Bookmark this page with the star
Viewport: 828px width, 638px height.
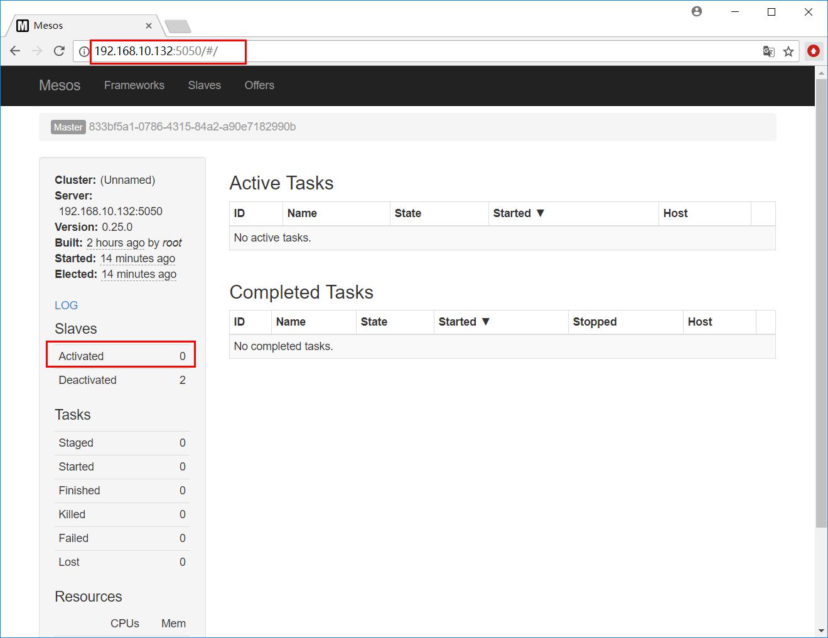[x=788, y=51]
